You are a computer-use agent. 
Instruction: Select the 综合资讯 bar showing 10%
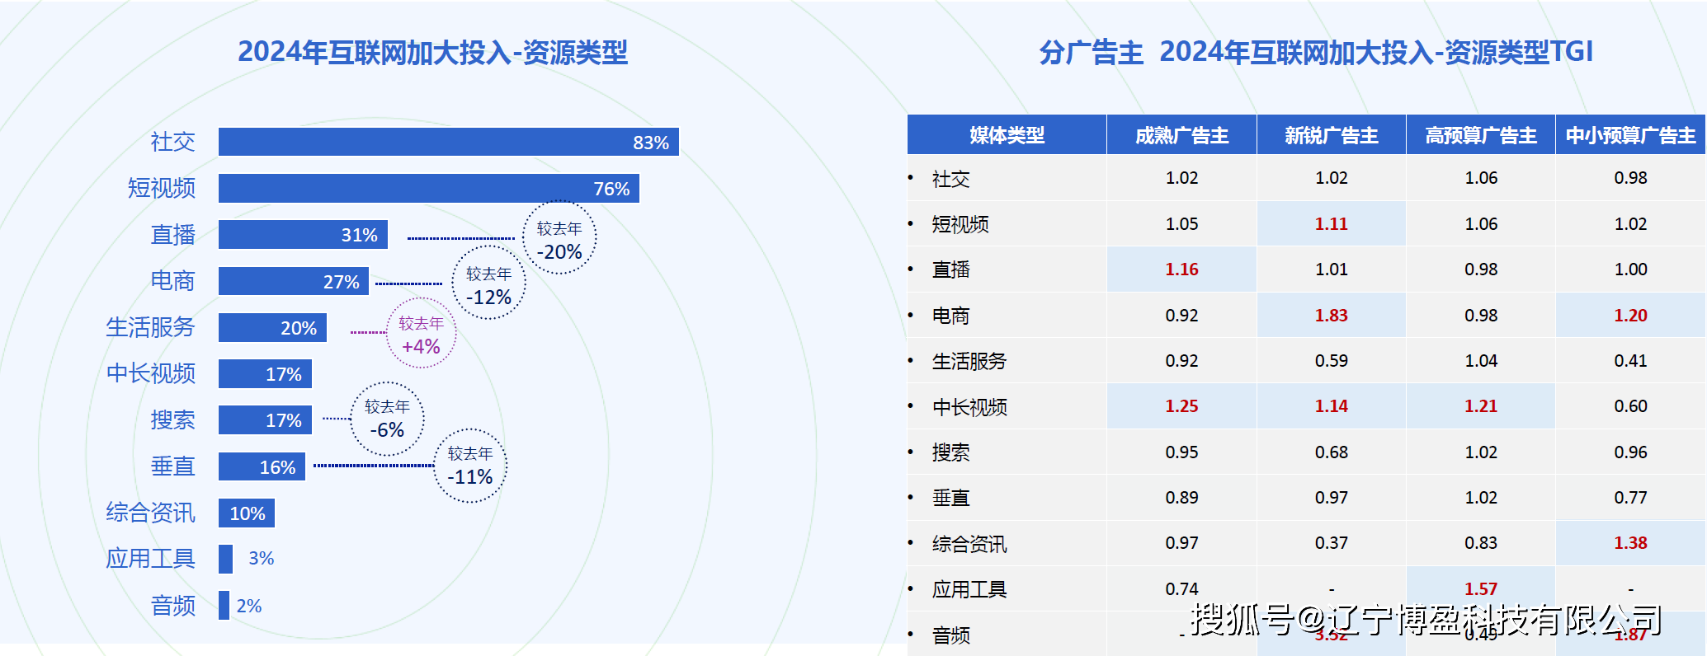click(x=246, y=513)
